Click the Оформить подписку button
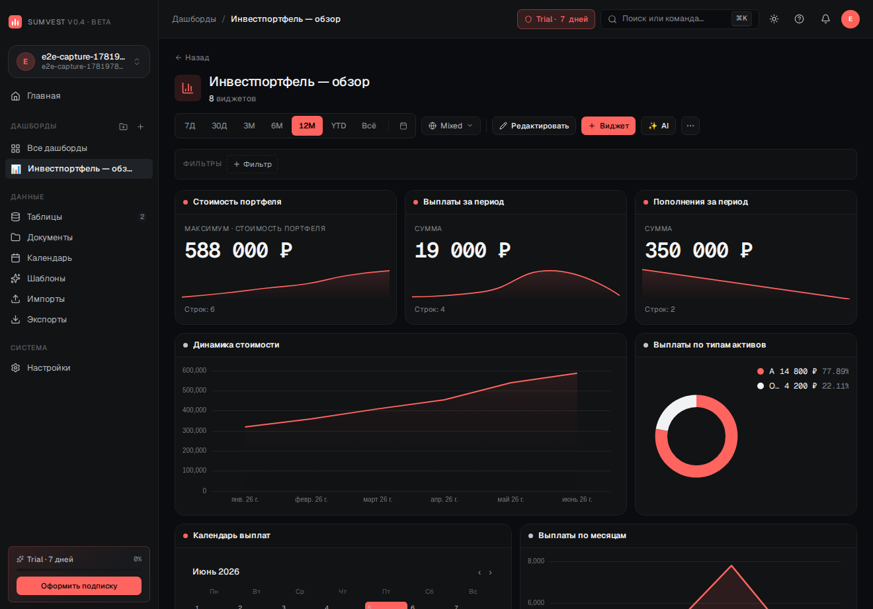Viewport: 873px width, 609px height. click(79, 586)
